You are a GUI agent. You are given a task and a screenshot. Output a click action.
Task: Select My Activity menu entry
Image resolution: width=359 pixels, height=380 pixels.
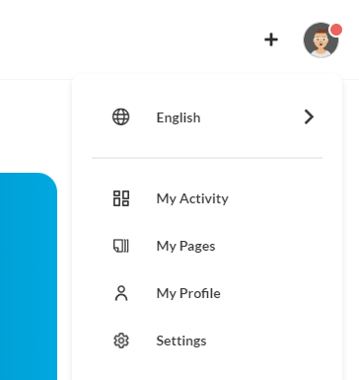pos(207,198)
